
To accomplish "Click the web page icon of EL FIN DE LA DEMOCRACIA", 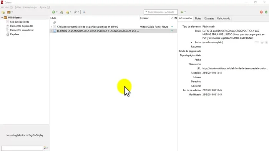I will [x=55, y=31].
